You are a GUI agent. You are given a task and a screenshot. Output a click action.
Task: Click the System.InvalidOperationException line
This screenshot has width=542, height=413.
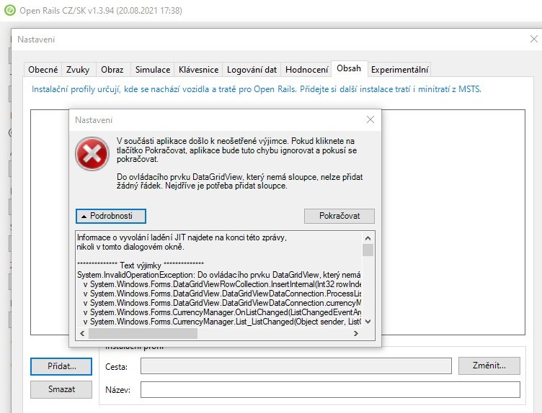(219, 275)
